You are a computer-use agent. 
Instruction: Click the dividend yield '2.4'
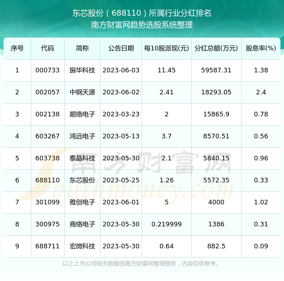click(261, 92)
